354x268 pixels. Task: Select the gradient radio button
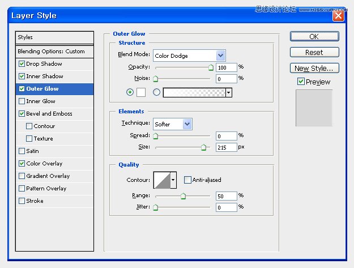click(156, 92)
